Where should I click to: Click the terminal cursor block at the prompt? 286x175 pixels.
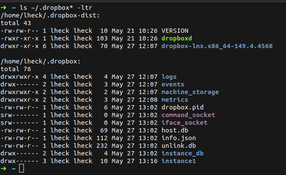[x=22, y=169]
